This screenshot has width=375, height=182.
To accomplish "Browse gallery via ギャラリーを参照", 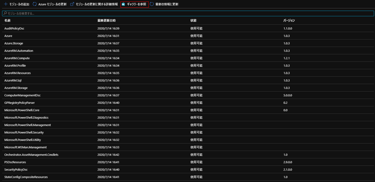I will tap(137, 4).
